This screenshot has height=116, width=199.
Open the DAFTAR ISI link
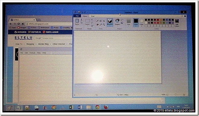(x=34, y=32)
